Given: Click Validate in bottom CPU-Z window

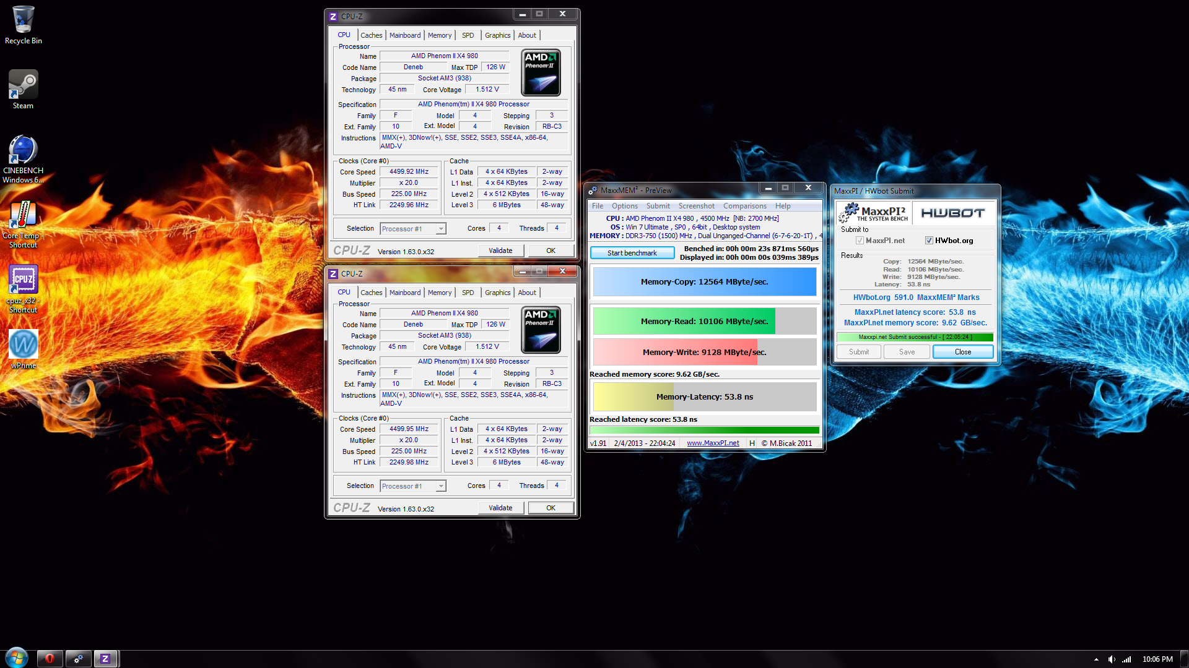Looking at the screenshot, I should [x=500, y=508].
